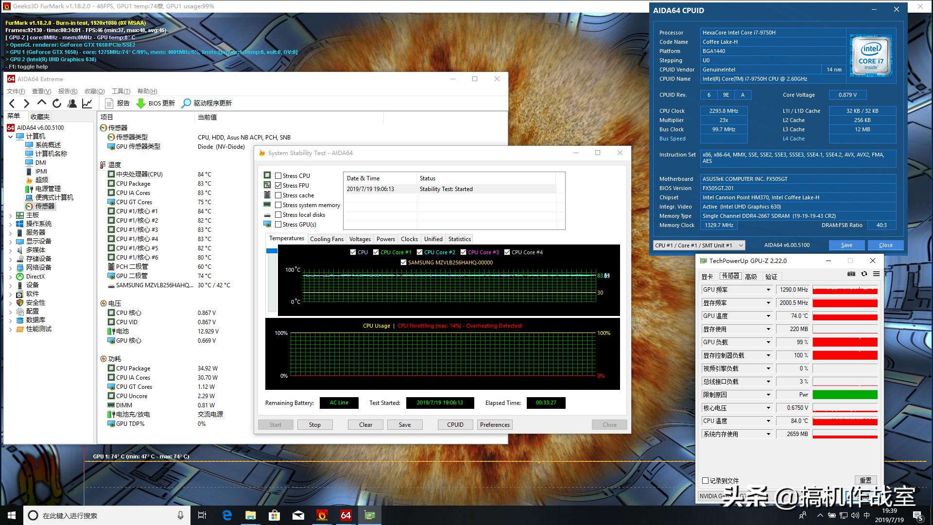Screen dimensions: 933x525
Task: Open the graph chart icon in AIDA64 toolbar
Action: [x=87, y=103]
